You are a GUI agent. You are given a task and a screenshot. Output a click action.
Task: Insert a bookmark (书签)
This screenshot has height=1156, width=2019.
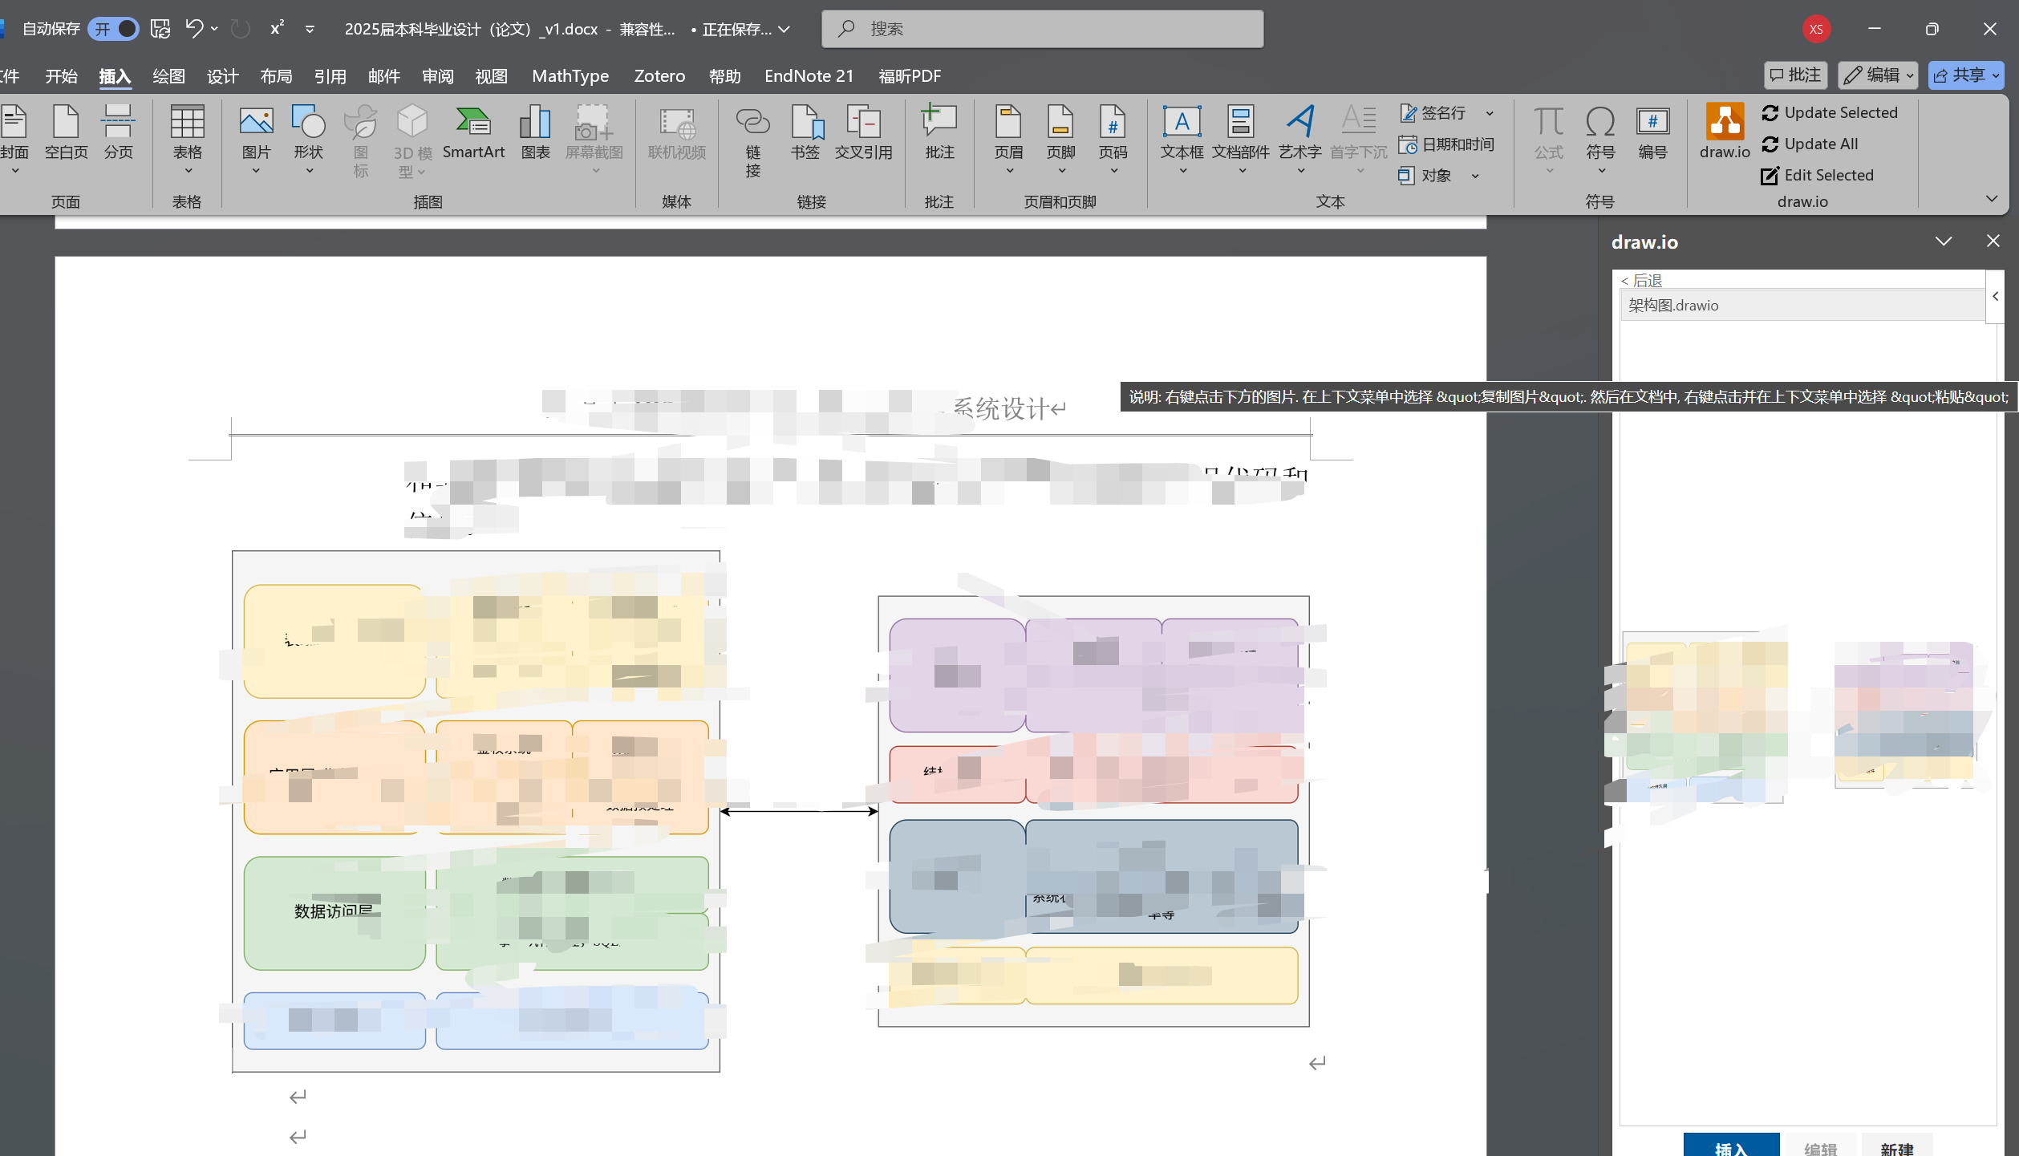(805, 132)
